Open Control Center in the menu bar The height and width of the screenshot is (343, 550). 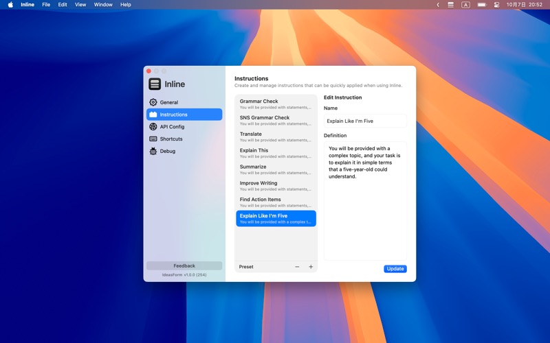[x=496, y=5]
